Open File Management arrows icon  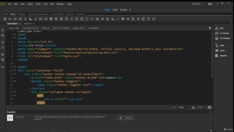point(3,35)
